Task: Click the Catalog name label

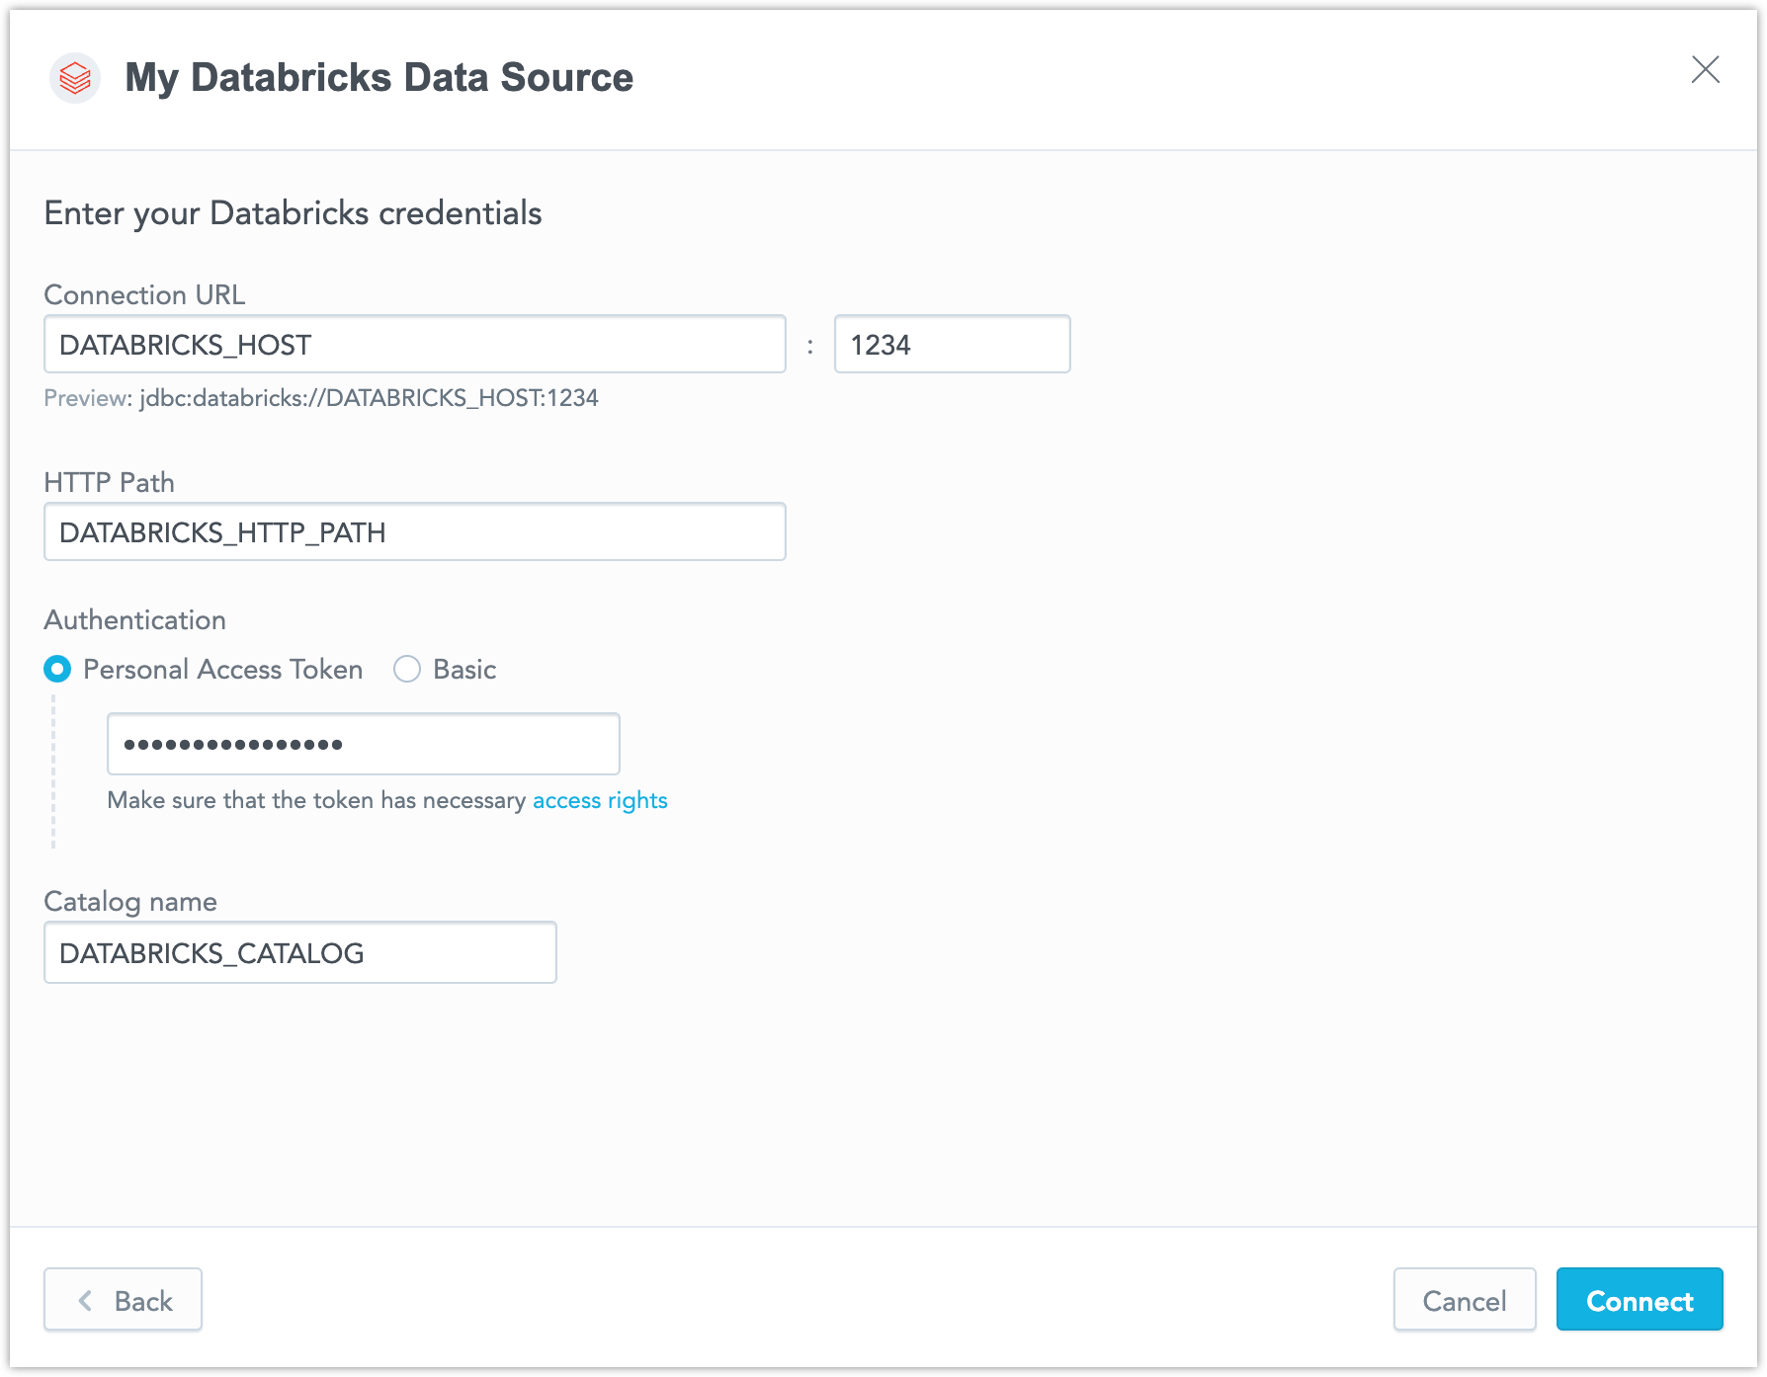Action: (130, 902)
